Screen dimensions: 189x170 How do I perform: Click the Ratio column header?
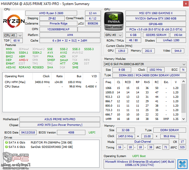(58, 76)
